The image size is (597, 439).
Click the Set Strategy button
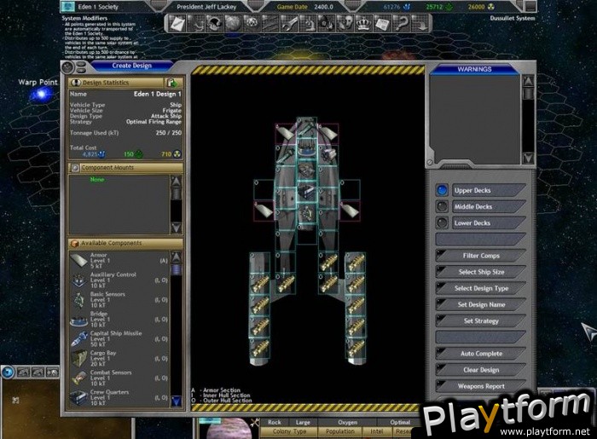coord(481,321)
